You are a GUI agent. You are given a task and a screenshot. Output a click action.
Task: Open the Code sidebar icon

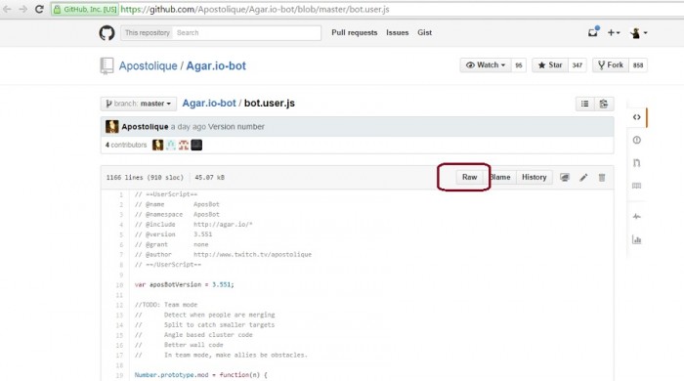tap(637, 117)
